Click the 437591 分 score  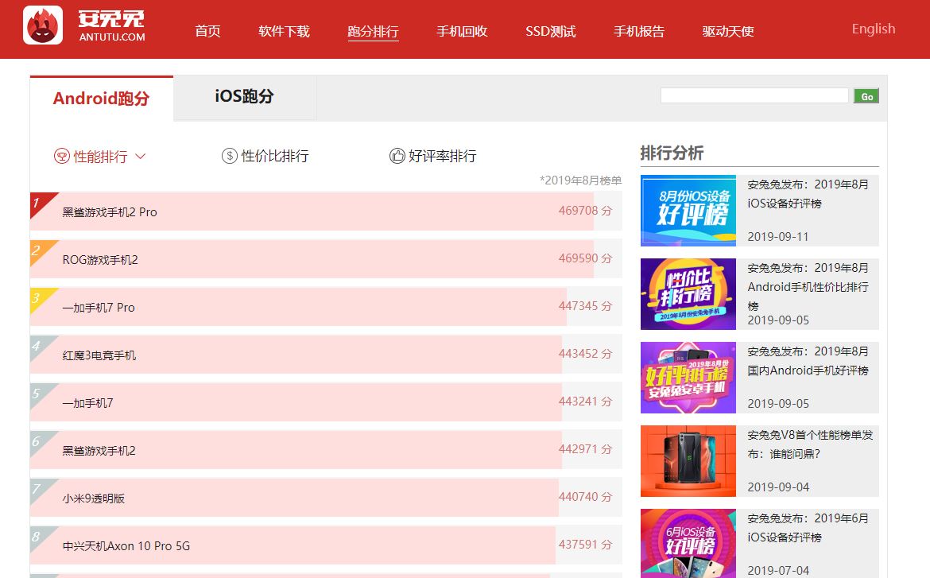pos(585,545)
